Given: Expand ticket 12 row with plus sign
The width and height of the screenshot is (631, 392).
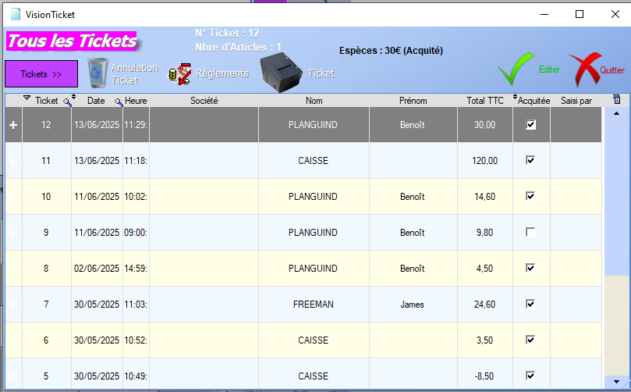Looking at the screenshot, I should tap(13, 125).
